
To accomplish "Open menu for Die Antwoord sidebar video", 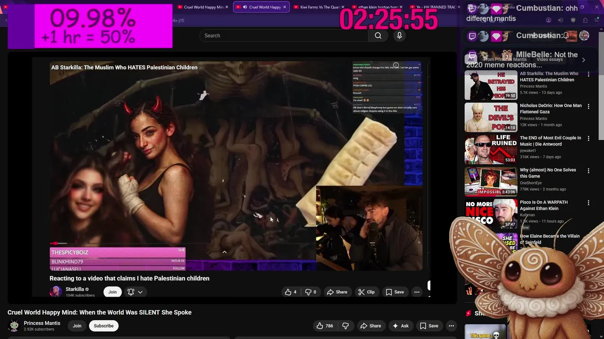I will (x=588, y=138).
